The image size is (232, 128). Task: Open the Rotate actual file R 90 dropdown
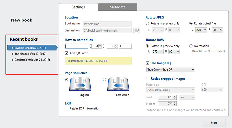pyautogui.click(x=218, y=30)
